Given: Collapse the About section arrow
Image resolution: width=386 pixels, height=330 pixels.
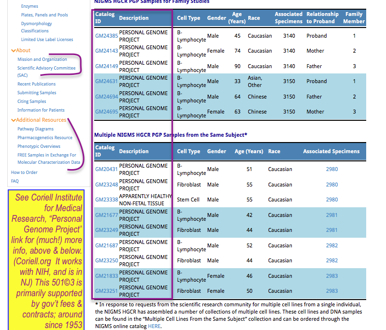Looking at the screenshot, I should tap(13, 50).
